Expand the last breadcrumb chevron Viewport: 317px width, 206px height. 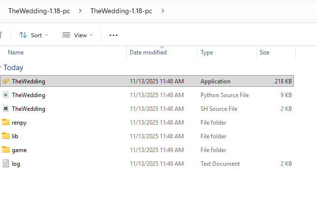pyautogui.click(x=163, y=11)
